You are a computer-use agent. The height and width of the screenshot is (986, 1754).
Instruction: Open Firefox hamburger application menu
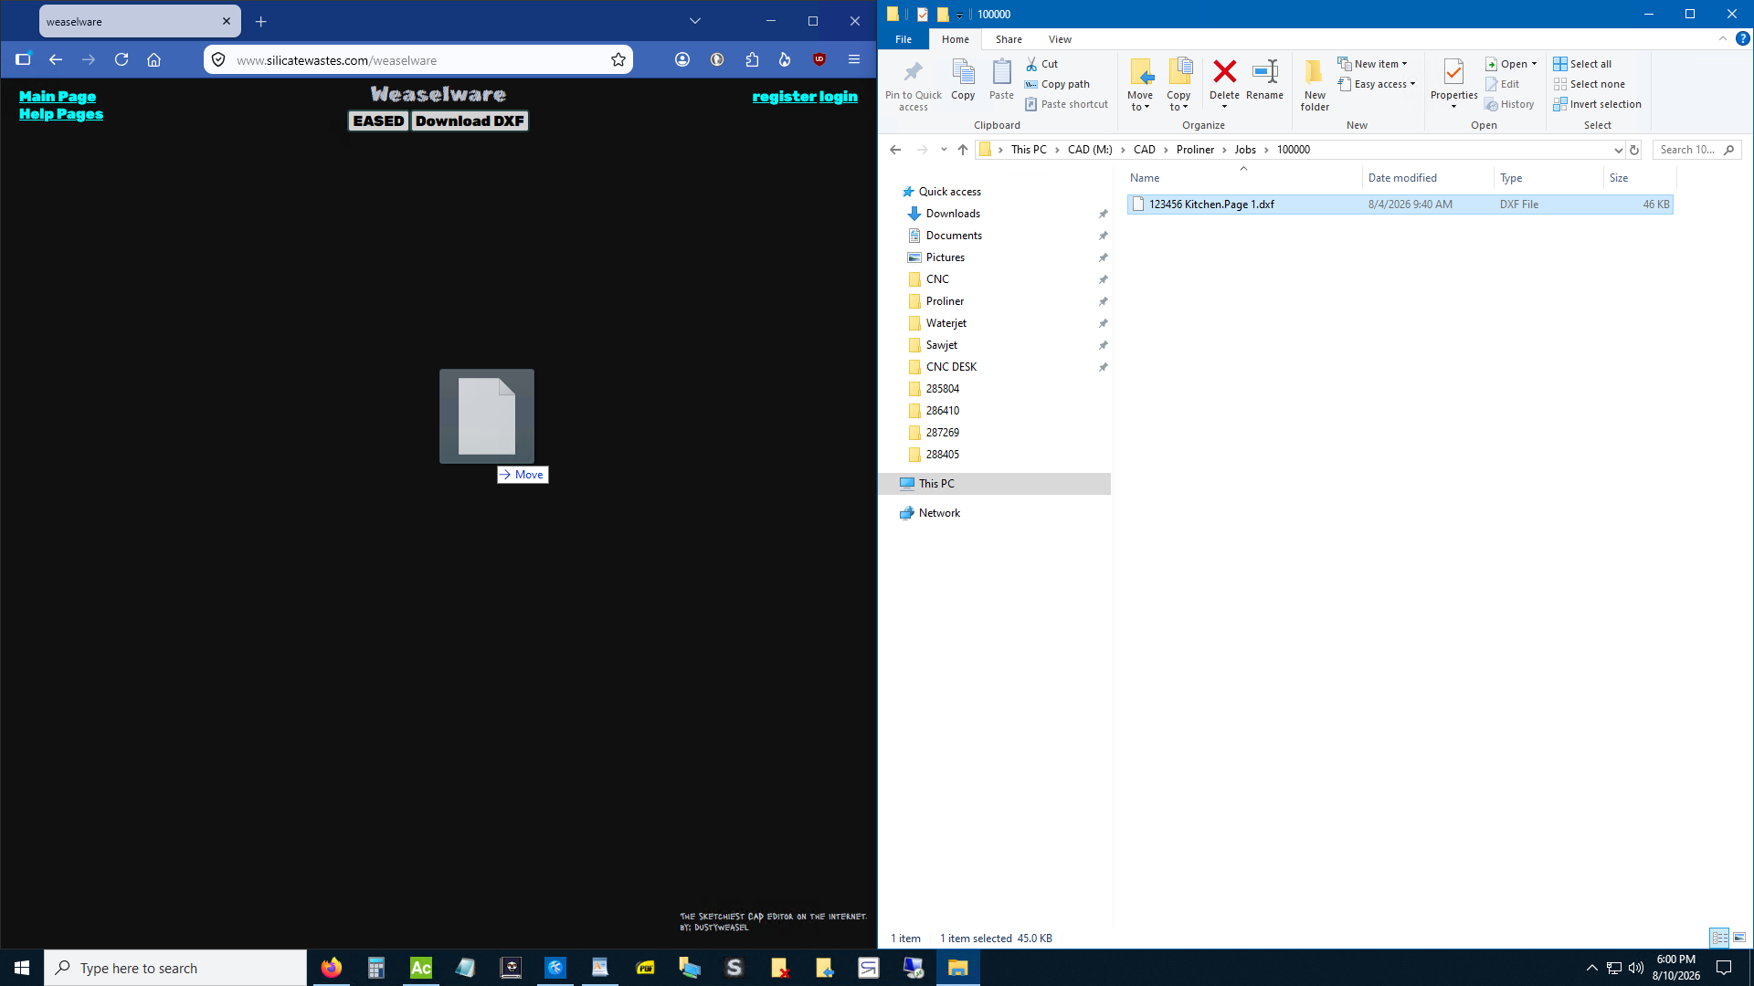(854, 60)
